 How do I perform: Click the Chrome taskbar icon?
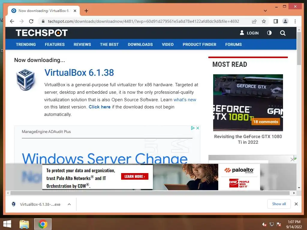[43, 224]
